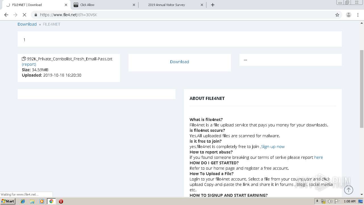Click the red antivirus taskbar icon
This screenshot has height=205, width=364.
61,201
